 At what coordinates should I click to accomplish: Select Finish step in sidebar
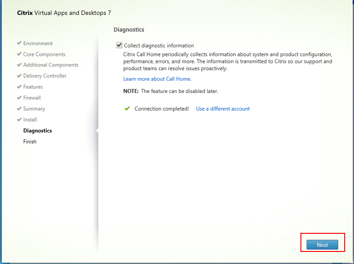point(30,141)
